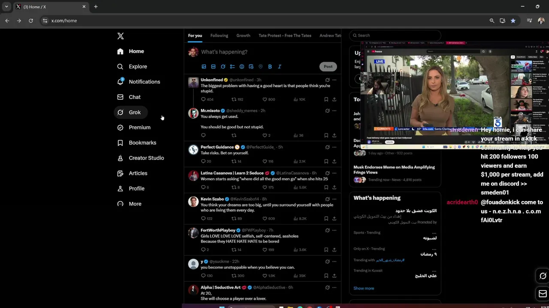The image size is (549, 308).
Task: Open more options on the y @ysuckme post
Action: coord(334,262)
